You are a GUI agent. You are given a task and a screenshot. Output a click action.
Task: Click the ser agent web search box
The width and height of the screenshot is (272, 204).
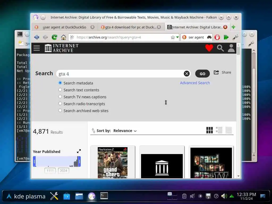pos(196,37)
